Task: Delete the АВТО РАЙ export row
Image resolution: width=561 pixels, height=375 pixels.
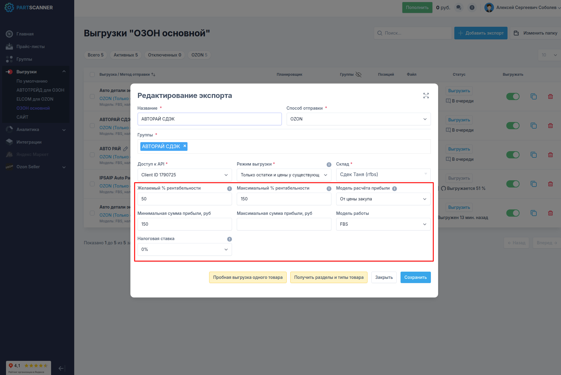Action: [550, 155]
